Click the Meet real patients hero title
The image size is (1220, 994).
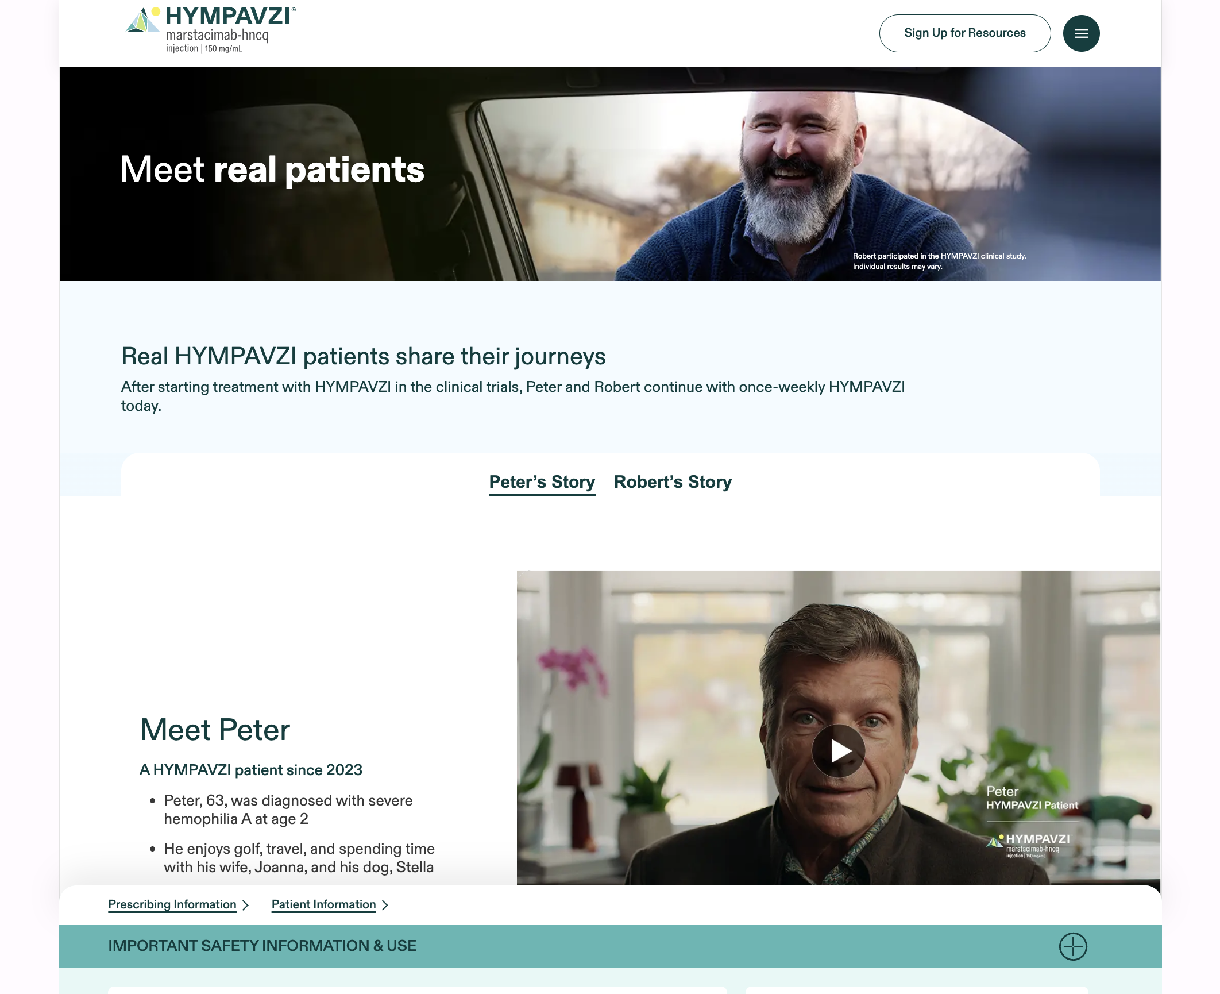[x=272, y=169]
